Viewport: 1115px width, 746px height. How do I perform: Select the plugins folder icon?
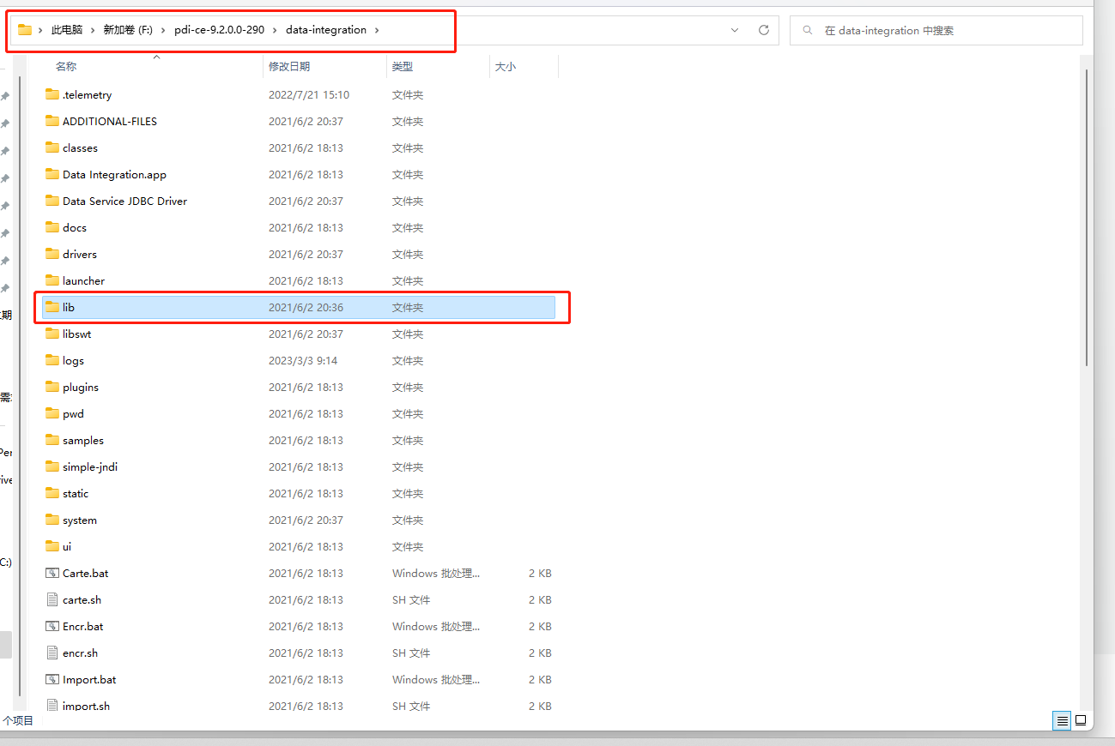click(52, 387)
